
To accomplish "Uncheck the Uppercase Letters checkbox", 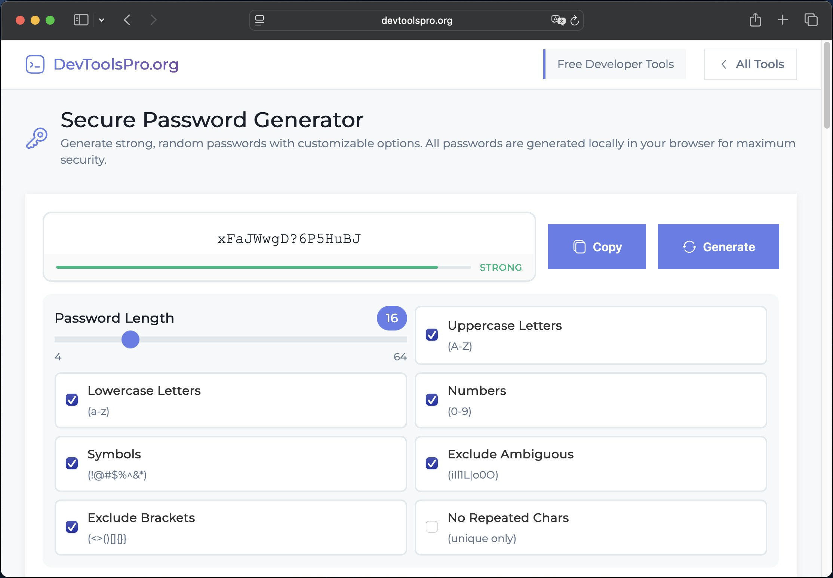I will (432, 335).
